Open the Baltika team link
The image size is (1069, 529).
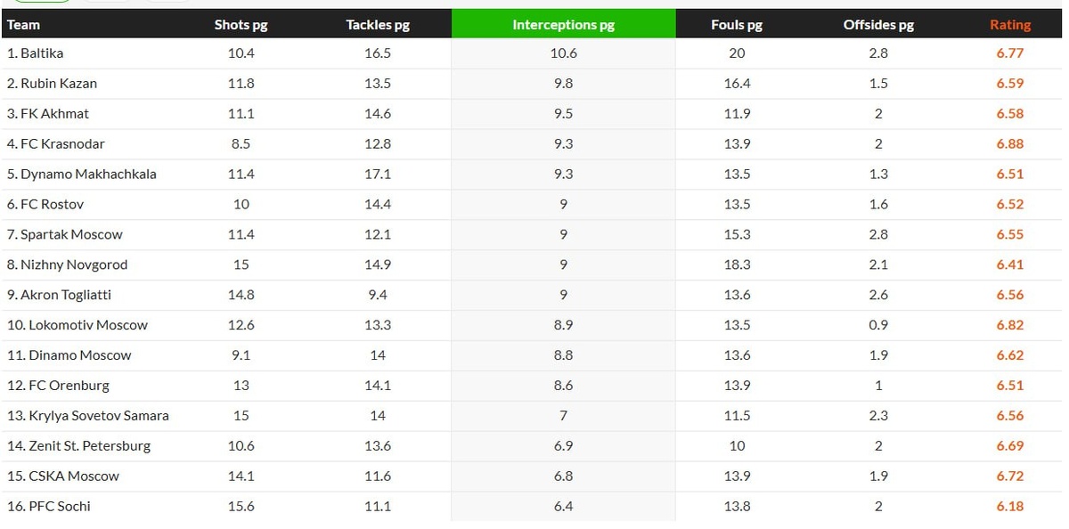(x=42, y=53)
